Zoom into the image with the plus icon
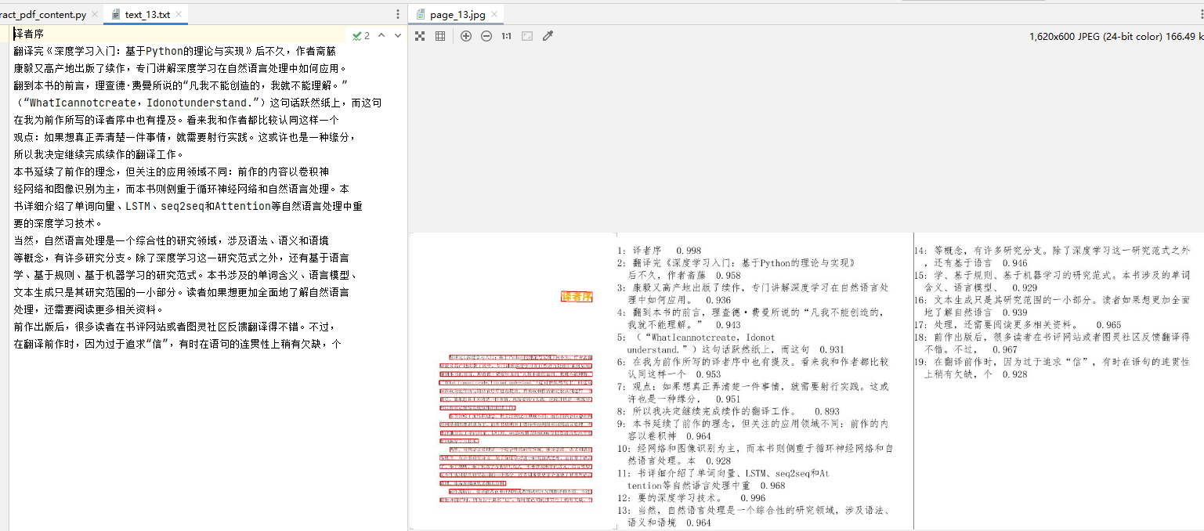Viewport: 1204px width, 531px height. (x=465, y=35)
